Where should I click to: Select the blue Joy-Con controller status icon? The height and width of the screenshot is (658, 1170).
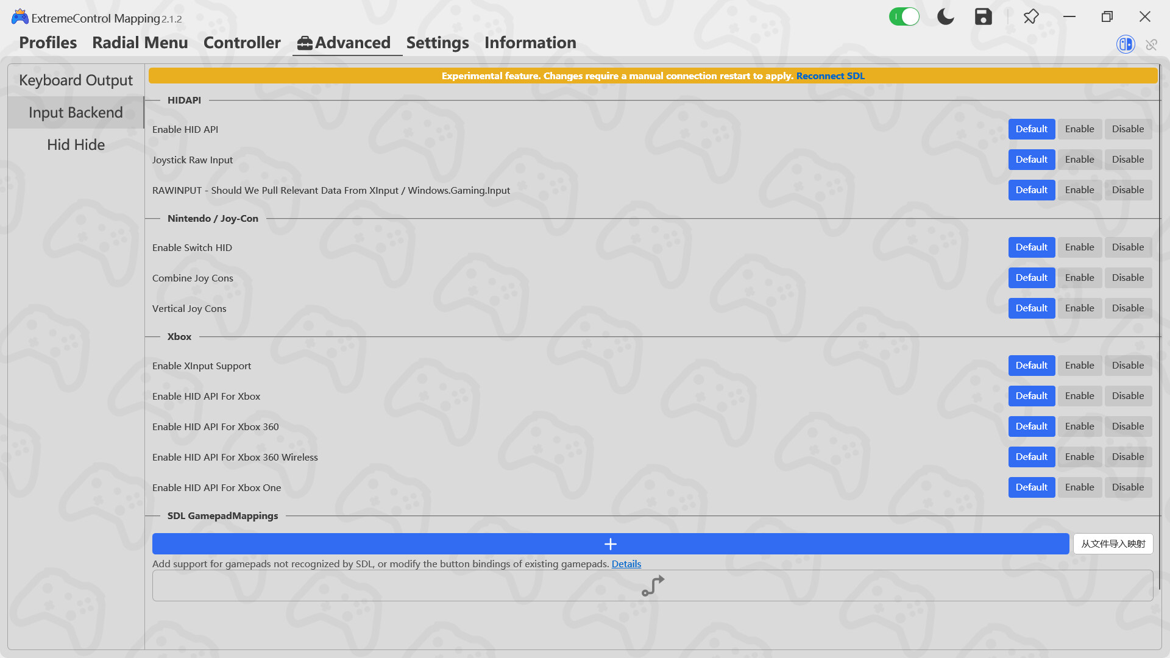(1125, 44)
